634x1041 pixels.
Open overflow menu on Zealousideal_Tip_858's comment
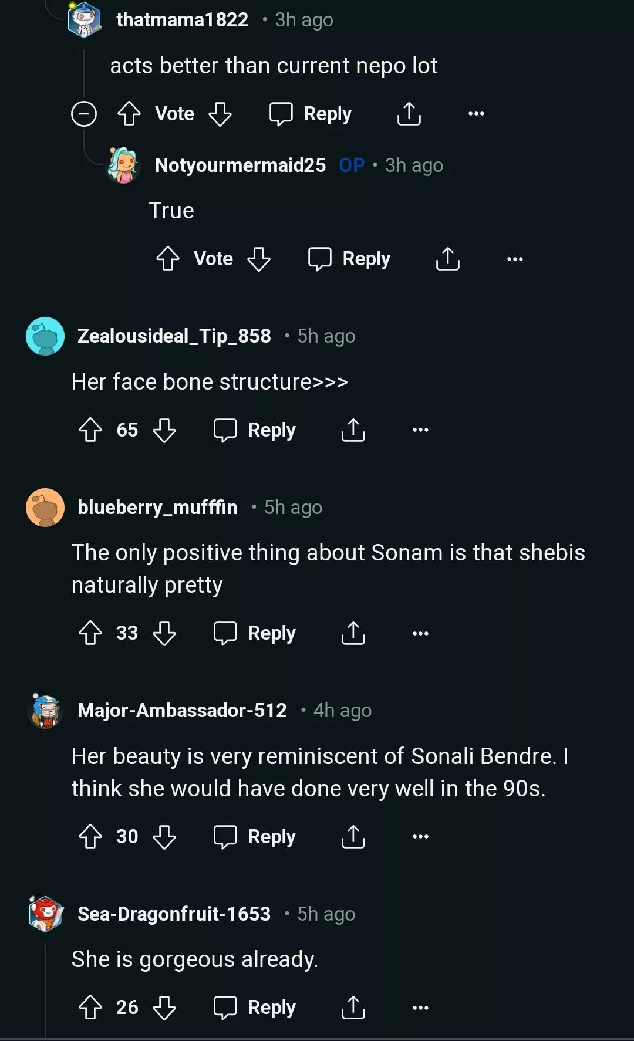(420, 430)
